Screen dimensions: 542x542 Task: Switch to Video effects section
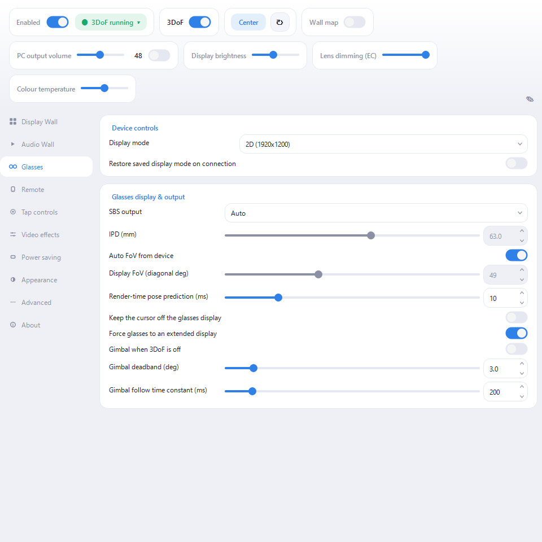(46, 235)
